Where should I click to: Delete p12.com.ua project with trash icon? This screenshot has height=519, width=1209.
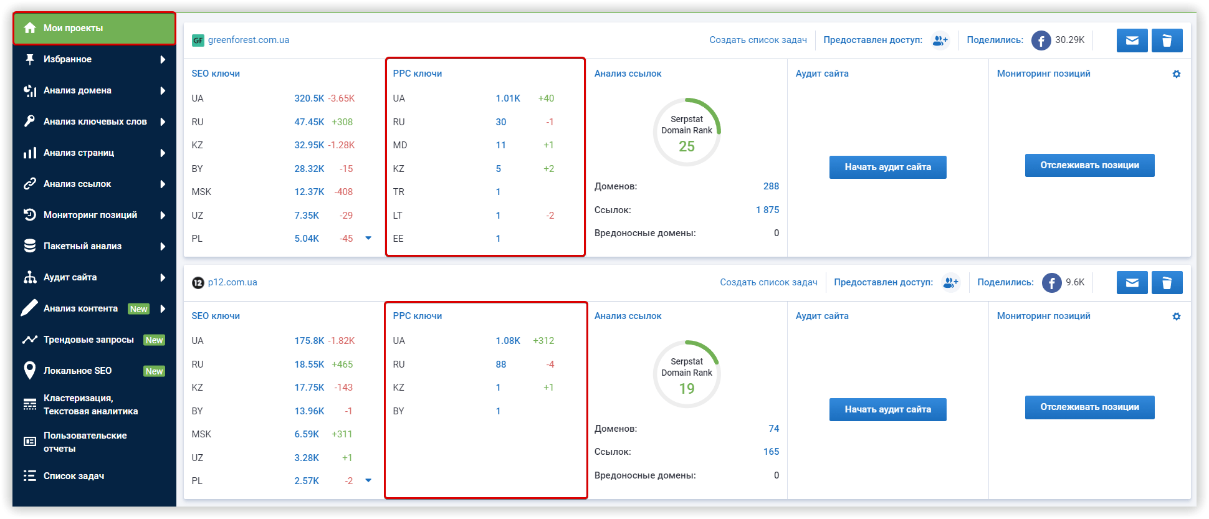coord(1167,283)
